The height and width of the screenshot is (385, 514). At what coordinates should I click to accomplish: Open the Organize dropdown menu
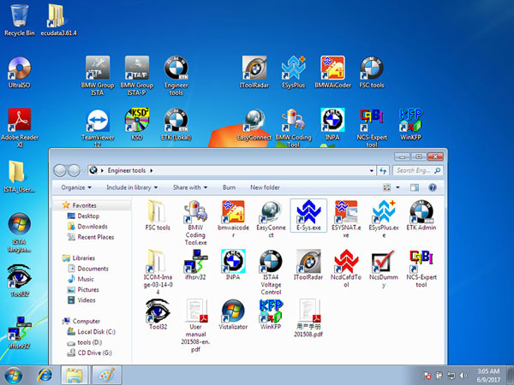[x=76, y=187]
